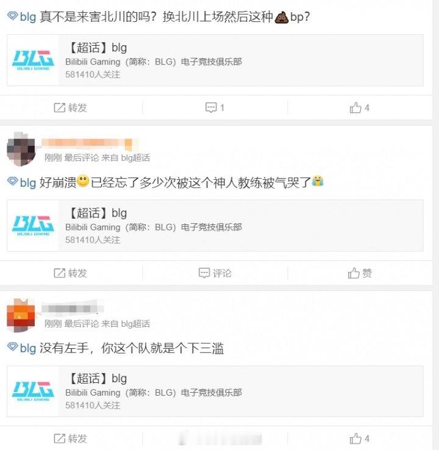Viewport: 439px width, 450px height.
Task: Click 来自 blg超话 source link on third post
Action: click(x=126, y=323)
